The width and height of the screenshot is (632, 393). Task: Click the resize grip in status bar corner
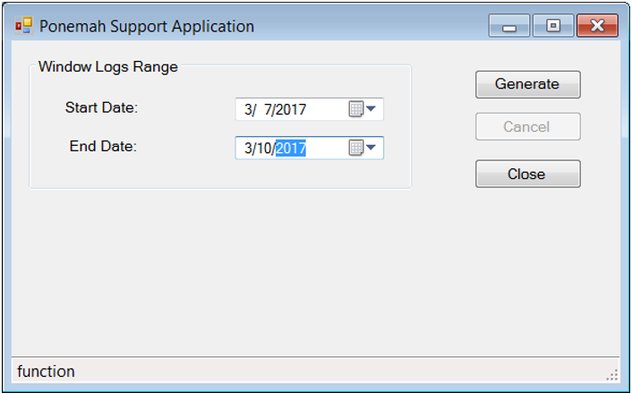point(612,374)
